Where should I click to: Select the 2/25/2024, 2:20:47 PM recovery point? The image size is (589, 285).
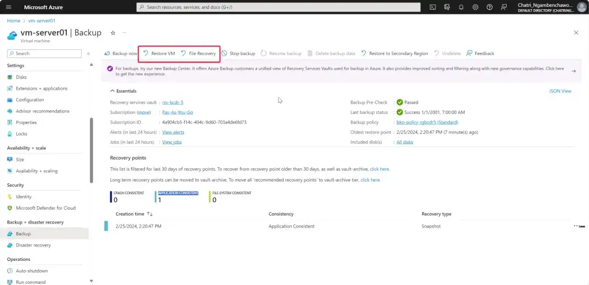[x=139, y=226]
